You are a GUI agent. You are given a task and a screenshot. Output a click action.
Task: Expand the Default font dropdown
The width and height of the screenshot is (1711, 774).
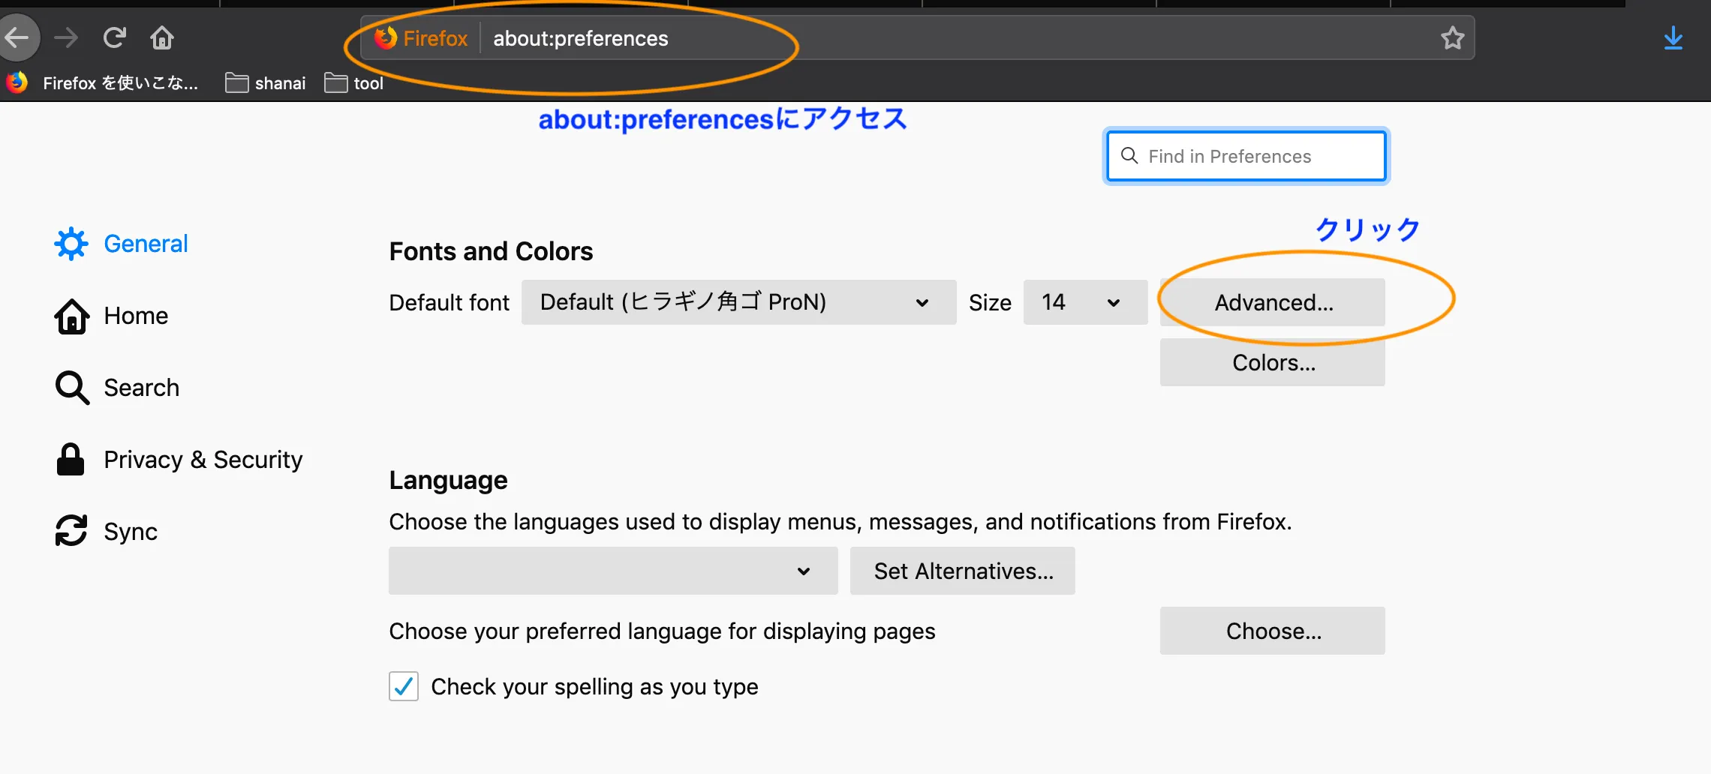click(738, 302)
